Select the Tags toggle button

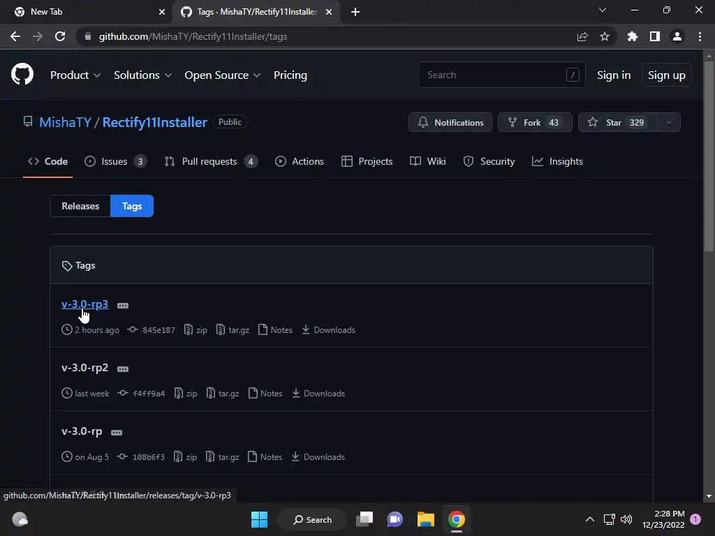pos(132,206)
